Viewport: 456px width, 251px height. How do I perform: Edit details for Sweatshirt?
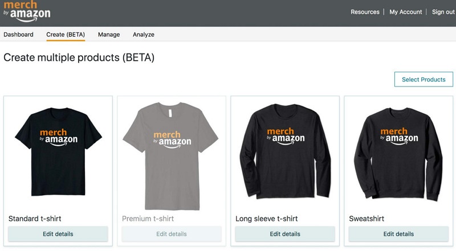point(398,234)
